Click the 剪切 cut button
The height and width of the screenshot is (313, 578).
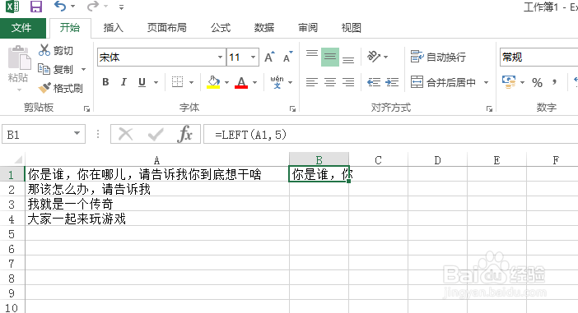(x=56, y=50)
